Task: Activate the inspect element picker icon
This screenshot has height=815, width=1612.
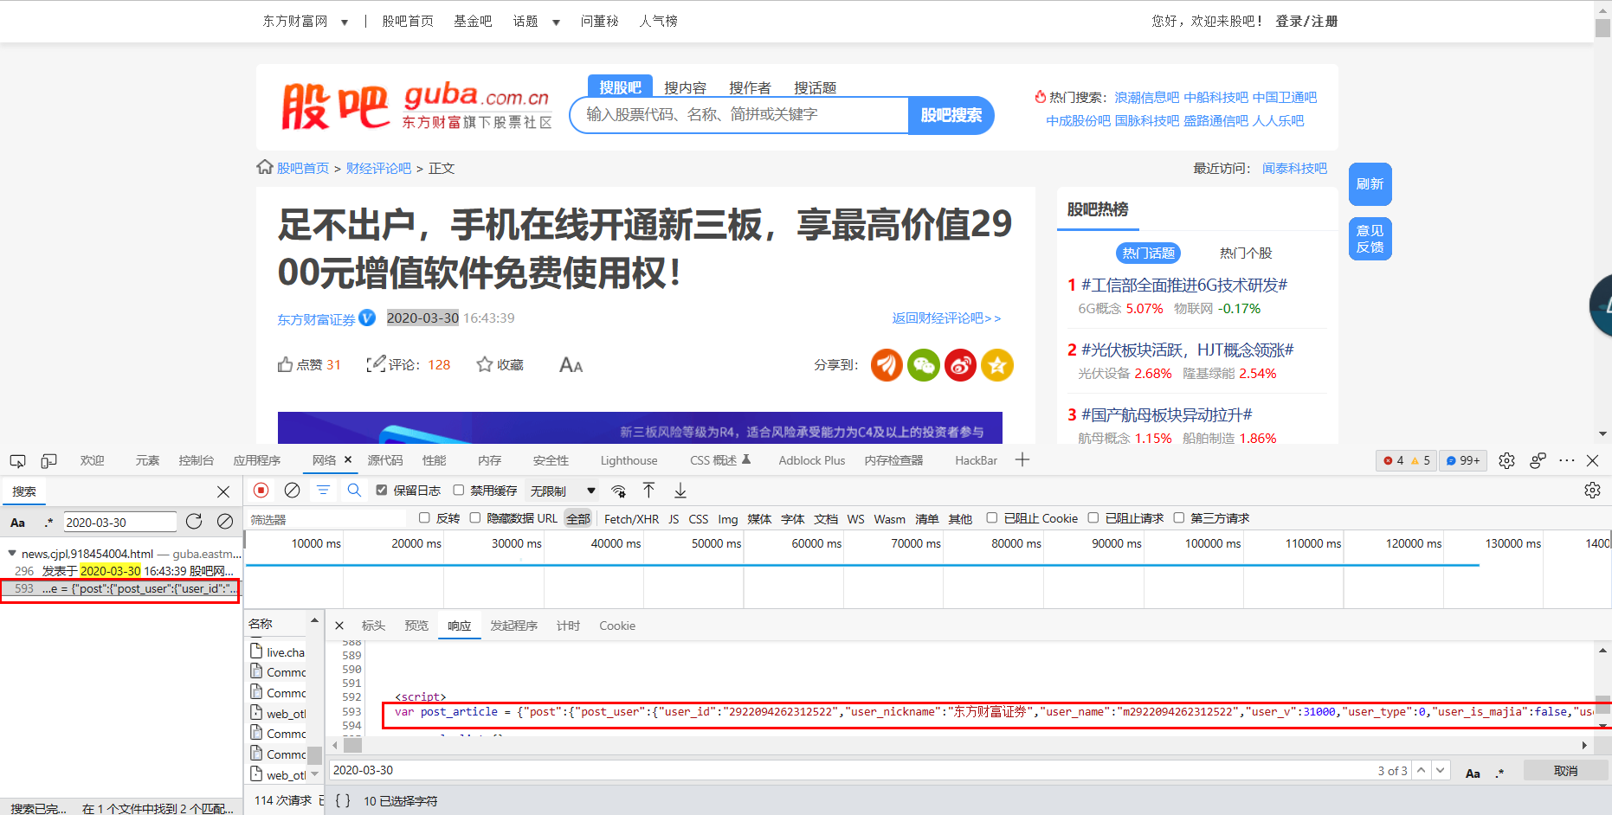Action: (x=17, y=461)
